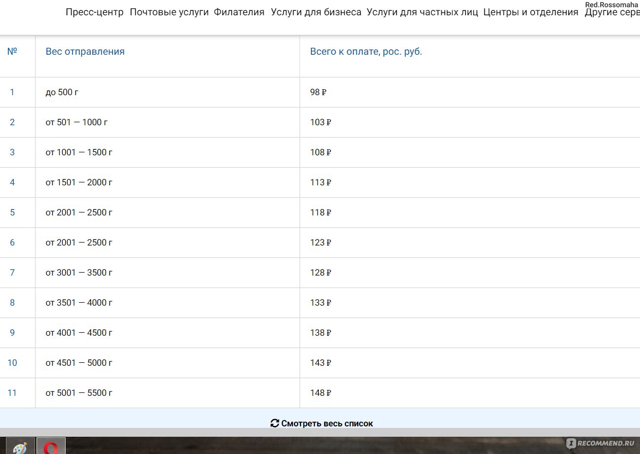
Task: Select the 108 ₽ price cell
Action: click(x=470, y=152)
